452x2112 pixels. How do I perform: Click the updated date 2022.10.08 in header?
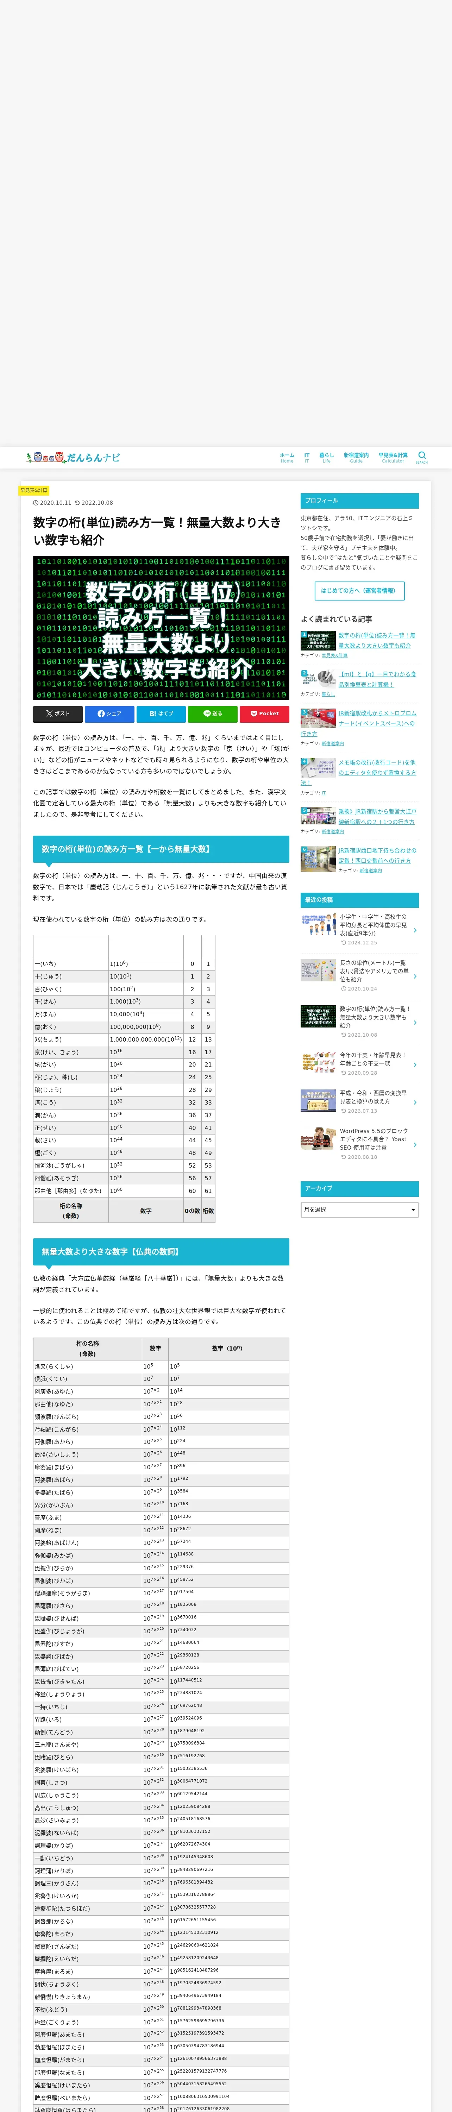tap(94, 503)
